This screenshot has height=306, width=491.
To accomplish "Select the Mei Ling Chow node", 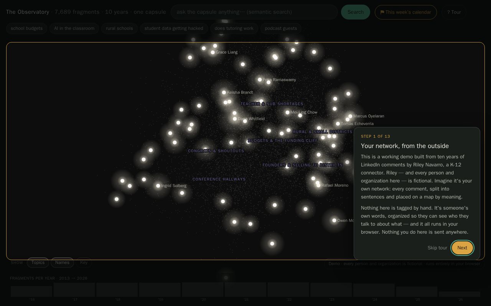I will pos(287,112).
